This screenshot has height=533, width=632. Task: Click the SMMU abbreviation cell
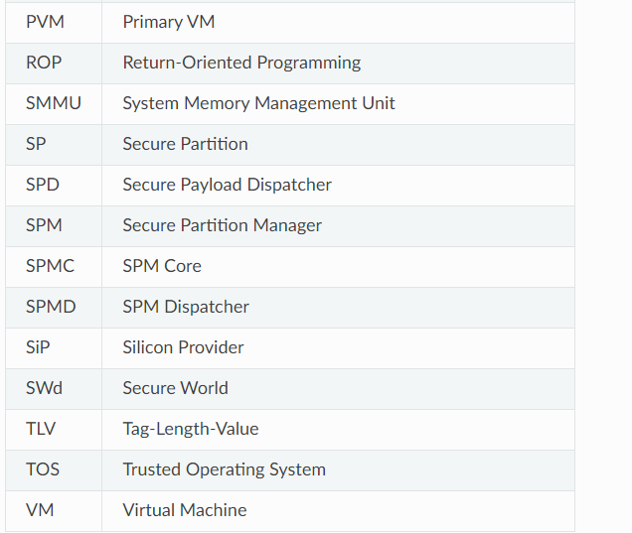click(54, 103)
